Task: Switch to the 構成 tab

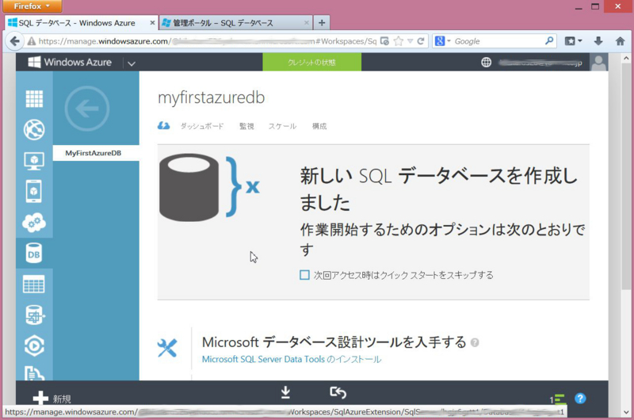Action: coord(319,126)
